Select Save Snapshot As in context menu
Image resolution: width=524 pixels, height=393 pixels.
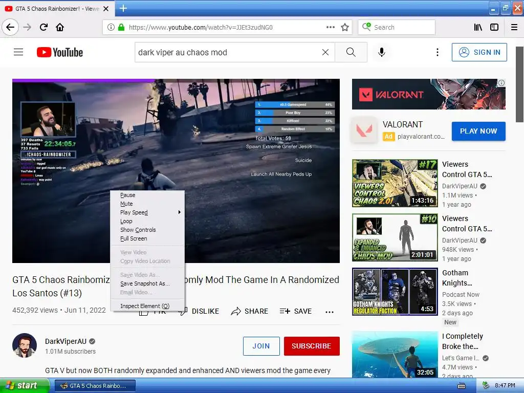[x=147, y=283]
